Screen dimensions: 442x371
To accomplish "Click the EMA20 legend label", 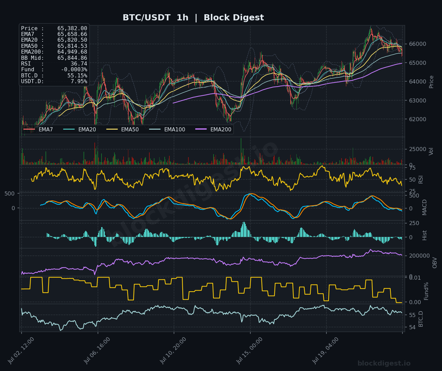I will 87,129.
